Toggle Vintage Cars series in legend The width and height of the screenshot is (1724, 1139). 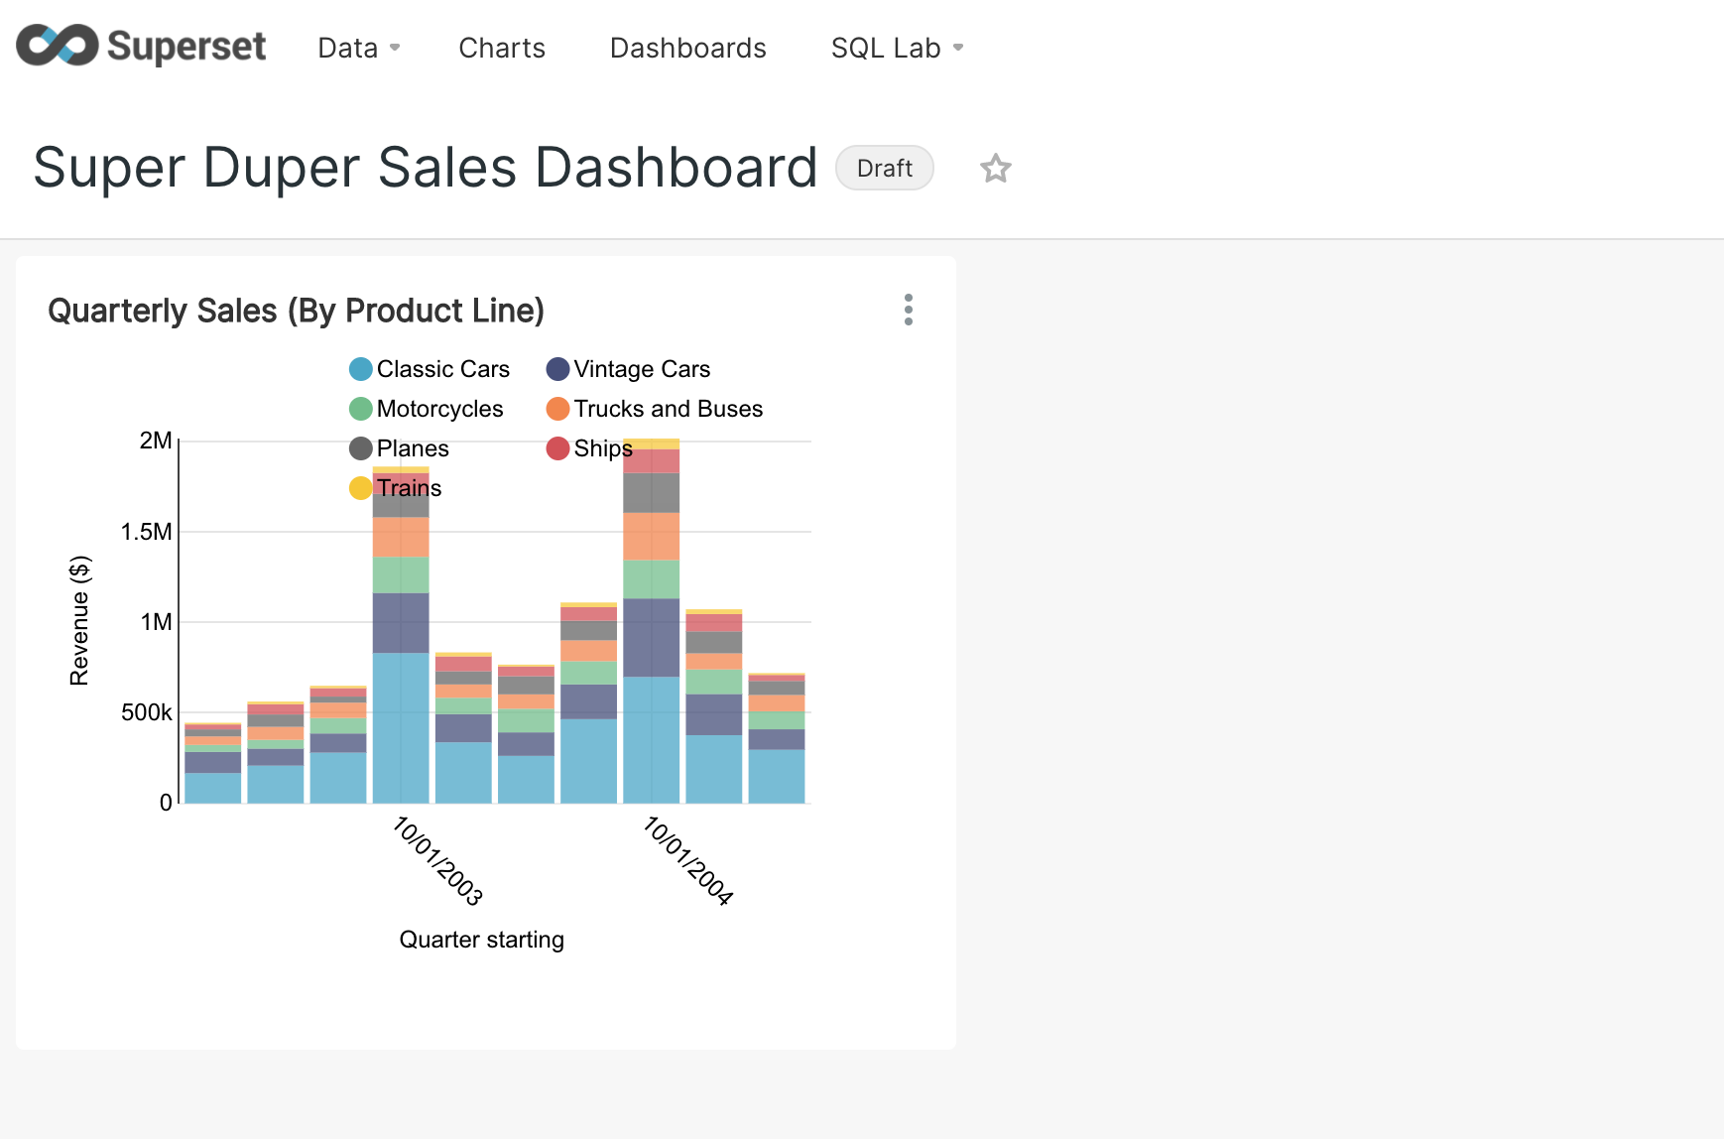(x=629, y=369)
